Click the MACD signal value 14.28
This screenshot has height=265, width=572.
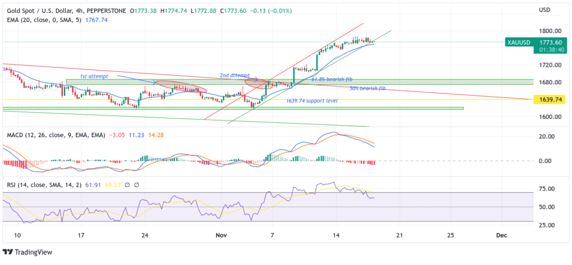pyautogui.click(x=156, y=135)
